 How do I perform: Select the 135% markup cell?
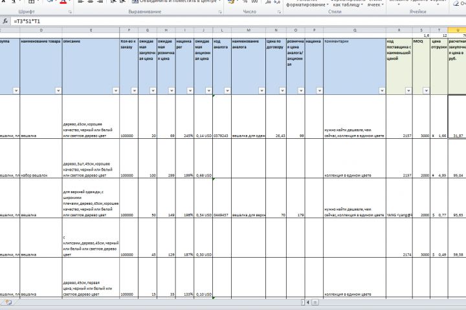(x=185, y=277)
